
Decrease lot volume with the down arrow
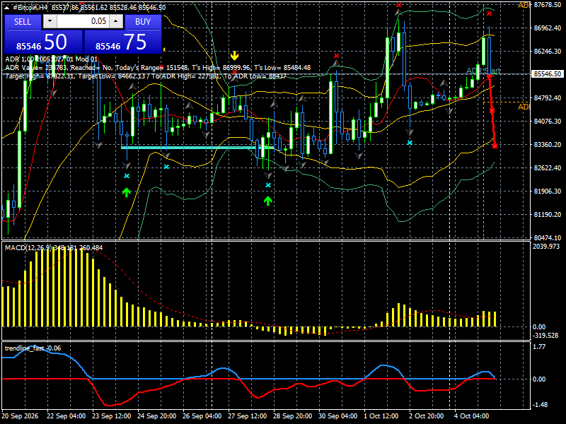click(50, 21)
